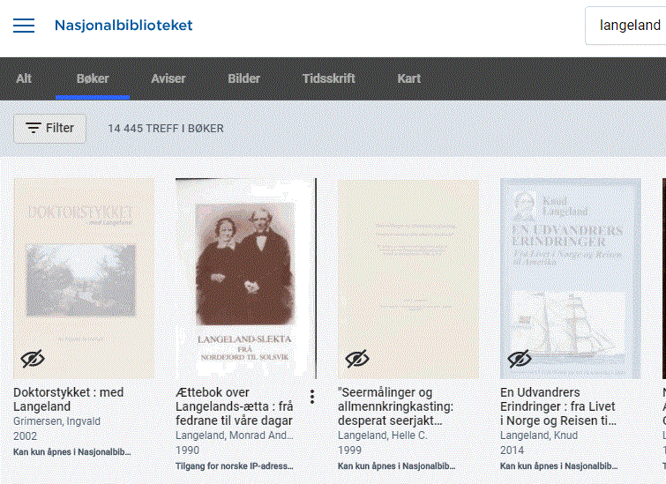The image size is (666, 484).
Task: Switch to the Bilder tab
Action: (x=243, y=78)
